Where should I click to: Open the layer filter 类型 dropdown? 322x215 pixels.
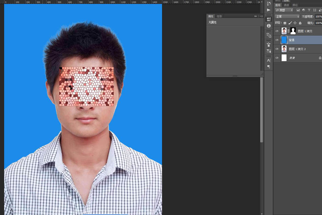click(x=284, y=10)
